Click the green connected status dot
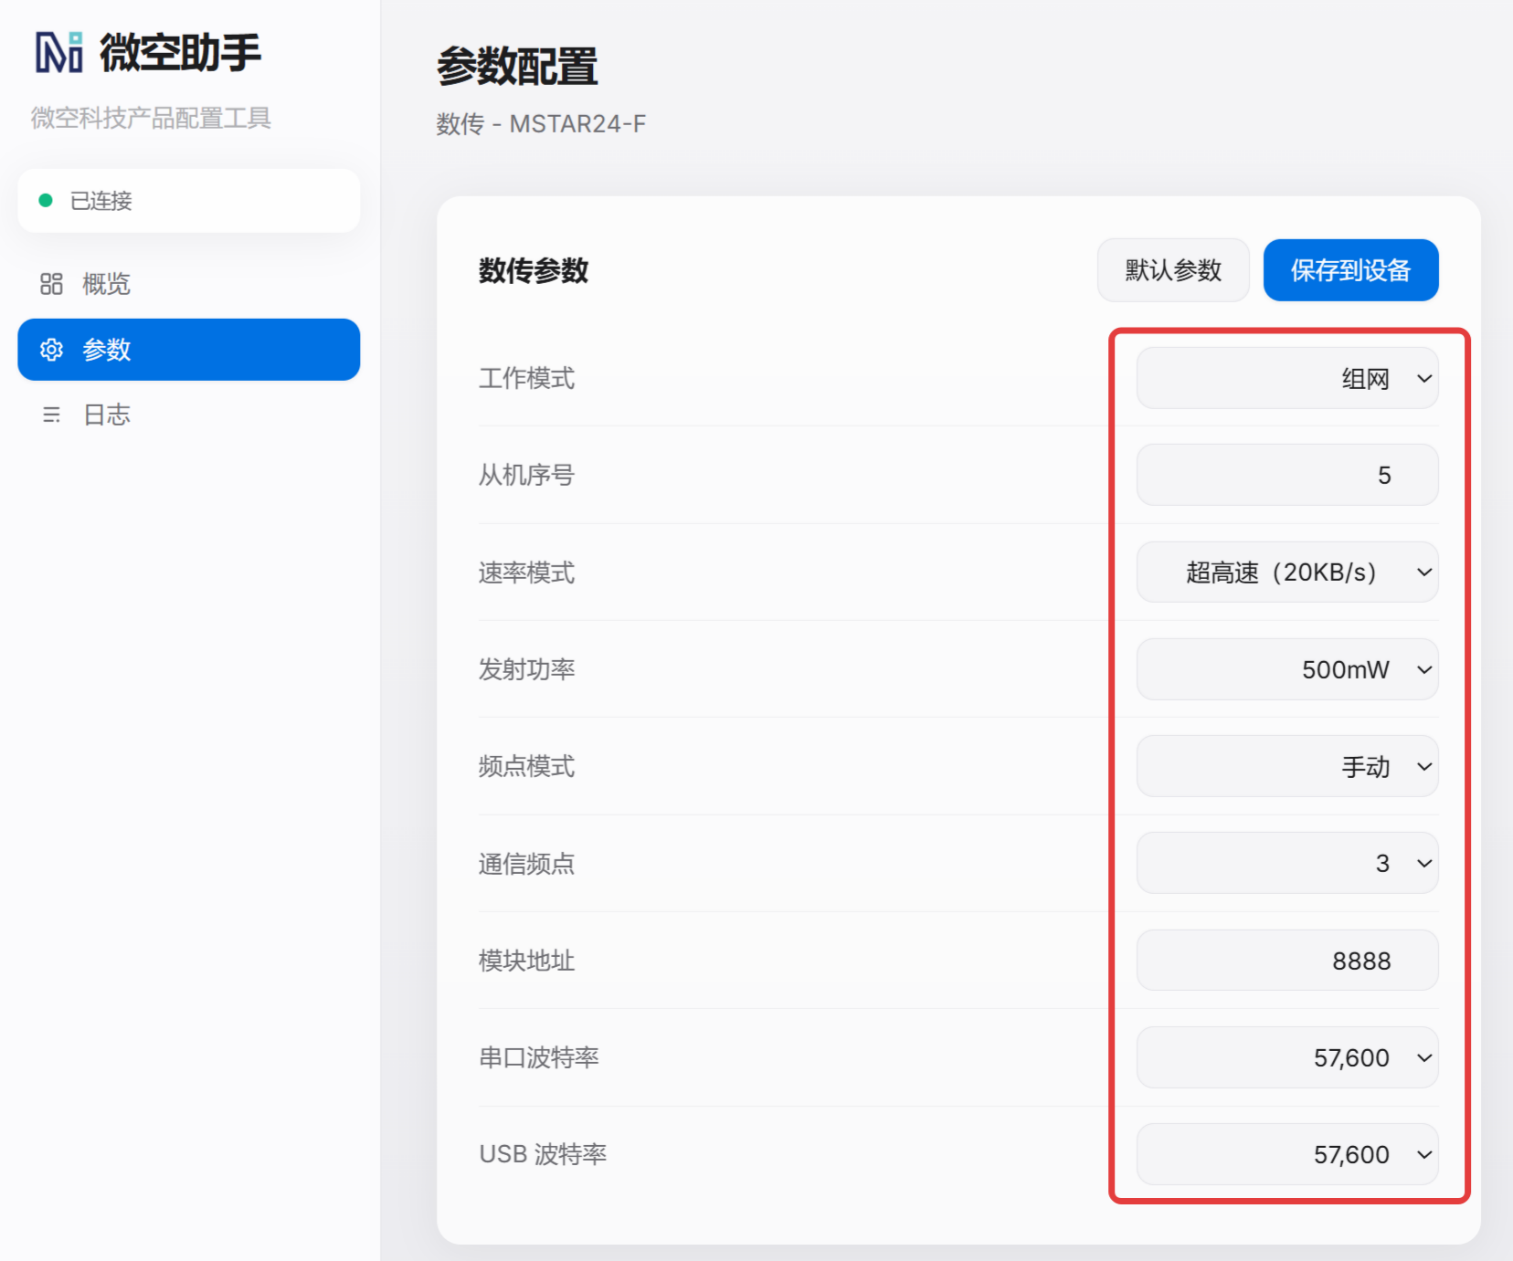Viewport: 1513px width, 1261px height. pos(46,200)
